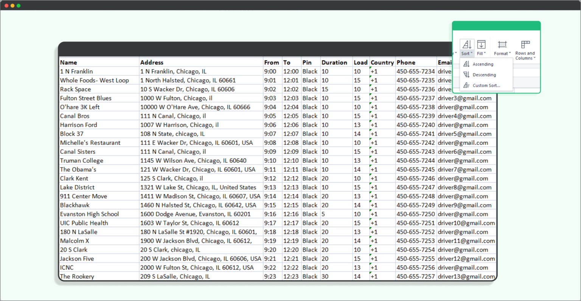Select the Name column header cell
The height and width of the screenshot is (301, 581).
pyautogui.click(x=99, y=62)
